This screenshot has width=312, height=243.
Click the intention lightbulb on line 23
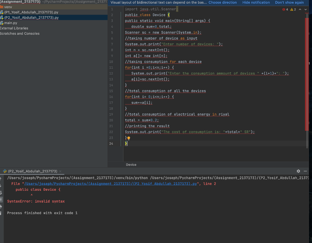[129, 138]
